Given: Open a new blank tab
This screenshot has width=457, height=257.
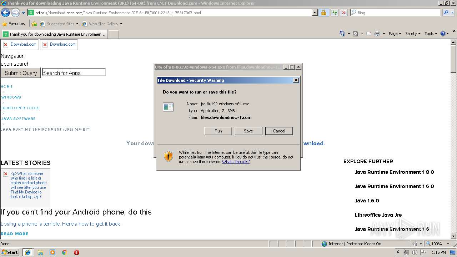Looking at the screenshot, I should tap(114, 34).
